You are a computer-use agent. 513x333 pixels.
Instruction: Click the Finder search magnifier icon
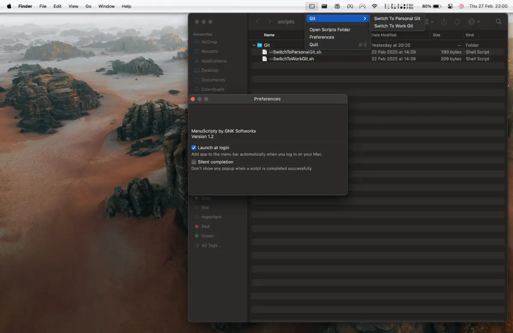[x=498, y=22]
